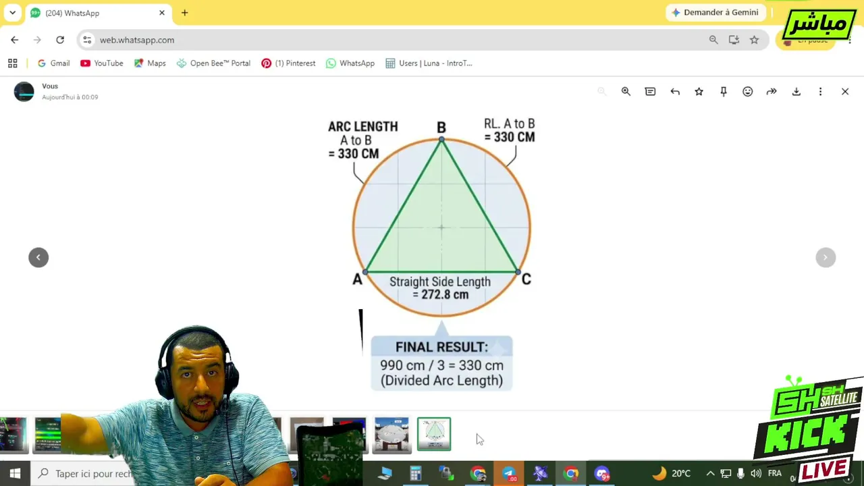
Task: Go back in browser history
Action: (x=15, y=40)
